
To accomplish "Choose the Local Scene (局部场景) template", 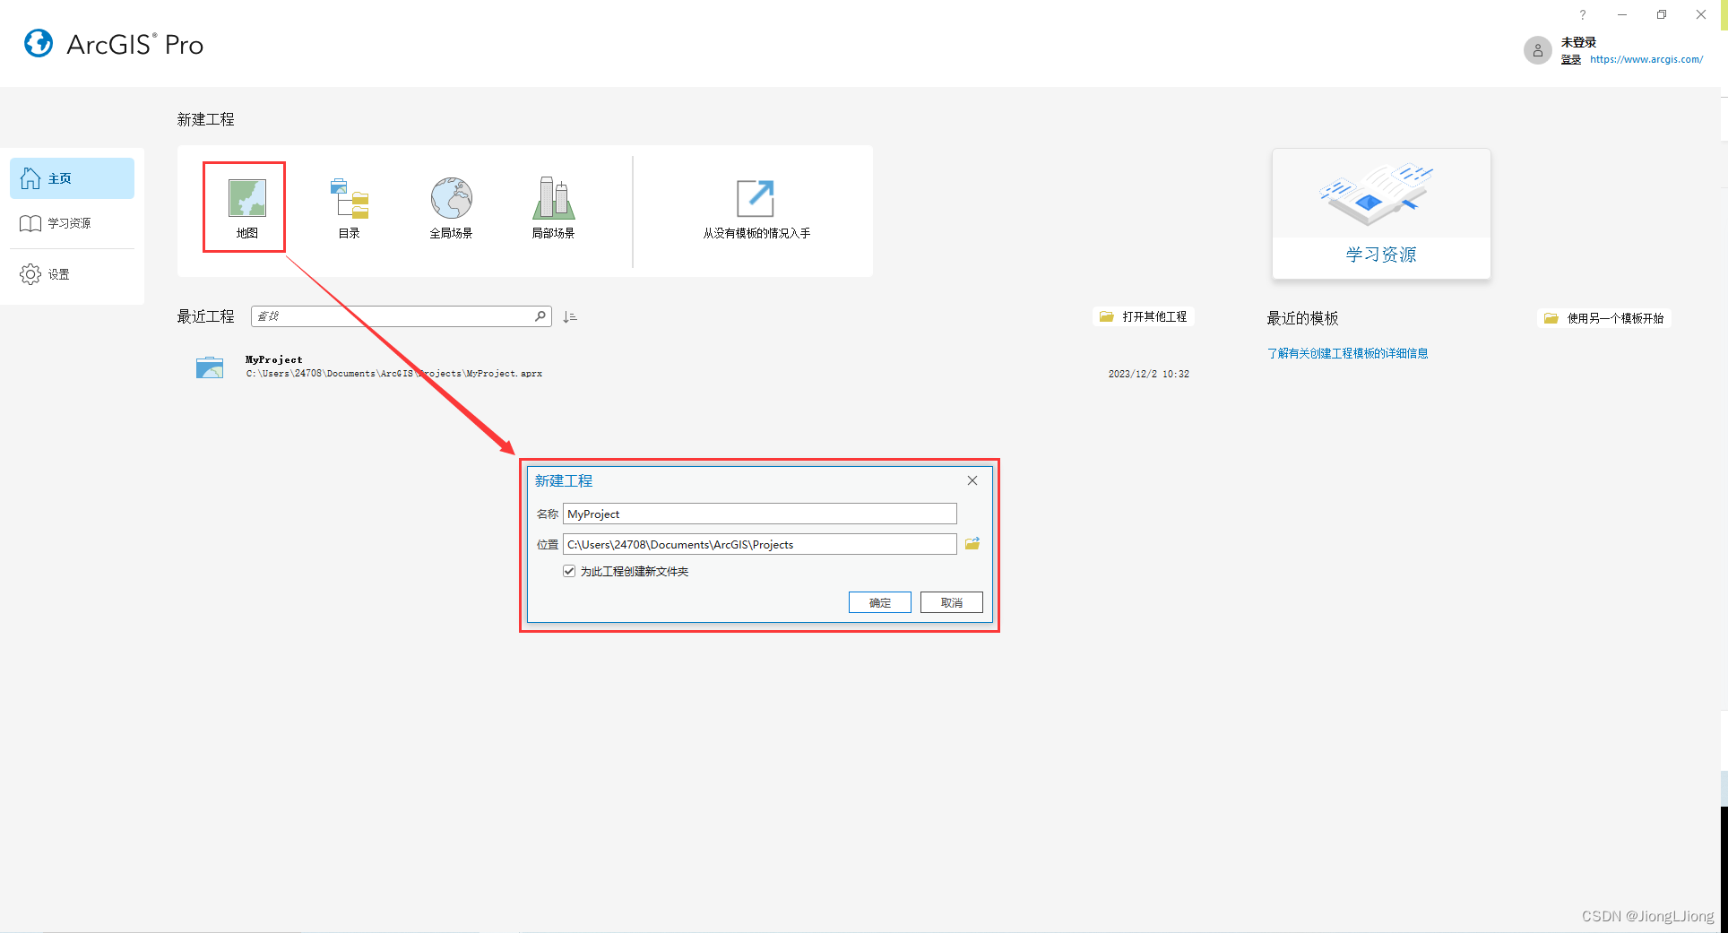I will [553, 208].
